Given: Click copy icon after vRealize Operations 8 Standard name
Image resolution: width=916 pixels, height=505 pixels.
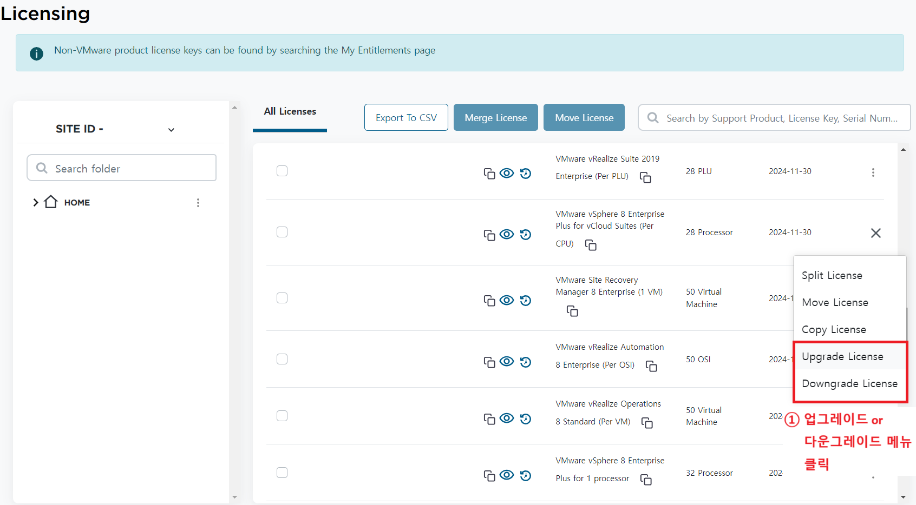Looking at the screenshot, I should pyautogui.click(x=647, y=423).
